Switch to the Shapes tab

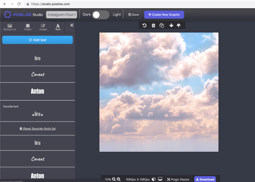tap(28, 27)
